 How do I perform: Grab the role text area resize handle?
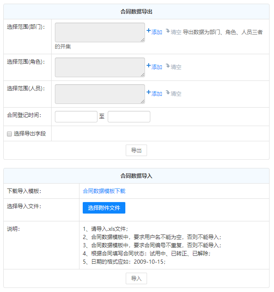pyautogui.click(x=143, y=75)
